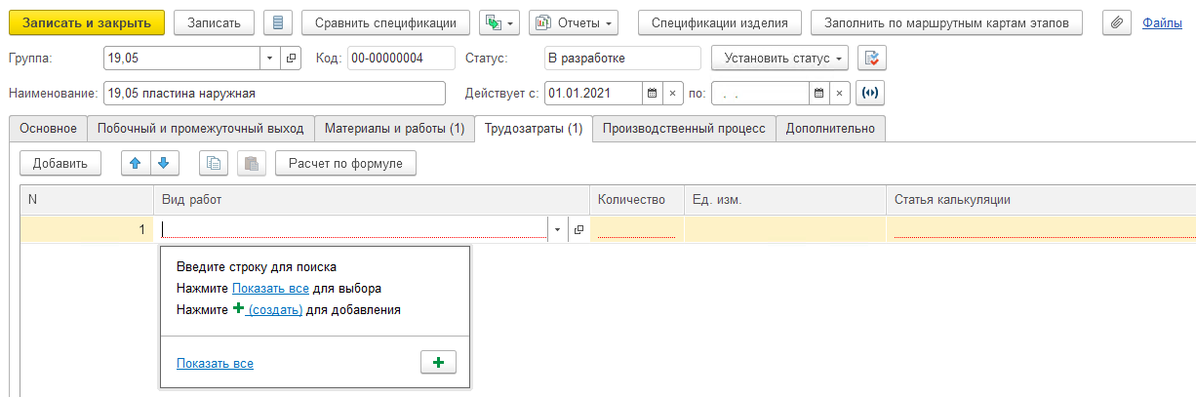The height and width of the screenshot is (397, 1196).
Task: Click the green plus button in the popup
Action: (438, 363)
